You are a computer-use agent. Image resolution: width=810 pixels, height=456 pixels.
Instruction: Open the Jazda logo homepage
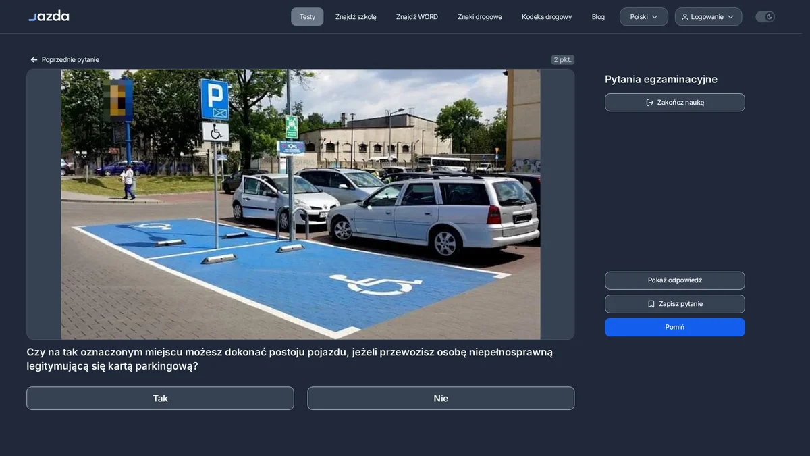[x=49, y=16]
